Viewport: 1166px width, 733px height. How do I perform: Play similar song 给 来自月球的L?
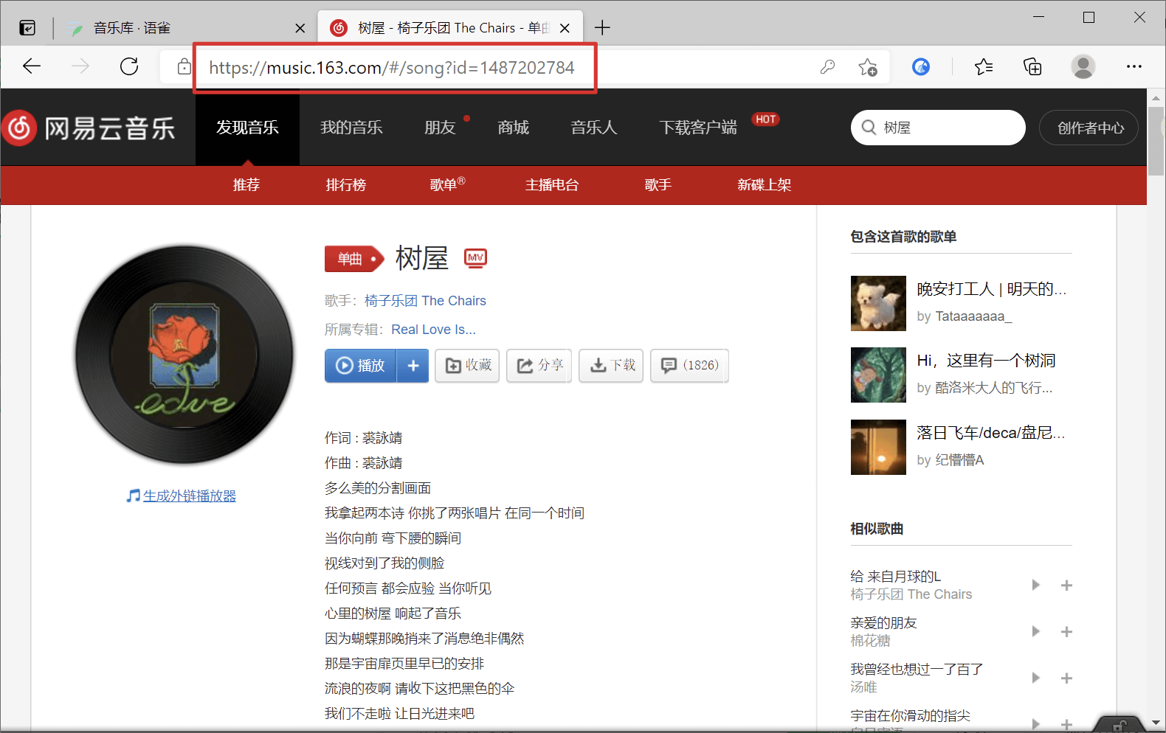[1036, 585]
